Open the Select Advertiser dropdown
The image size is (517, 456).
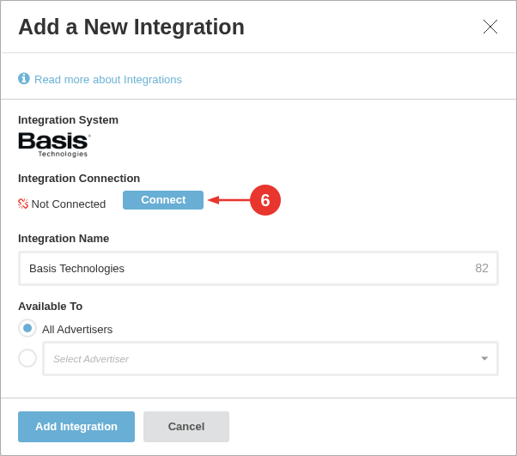point(271,358)
